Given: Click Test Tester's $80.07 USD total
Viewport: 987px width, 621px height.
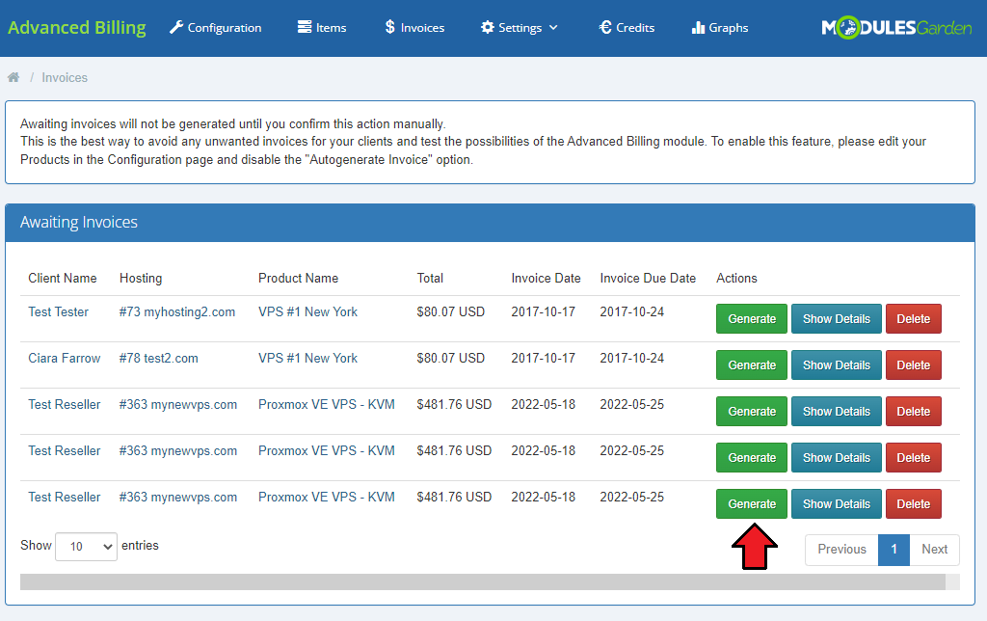Looking at the screenshot, I should pyautogui.click(x=451, y=311).
